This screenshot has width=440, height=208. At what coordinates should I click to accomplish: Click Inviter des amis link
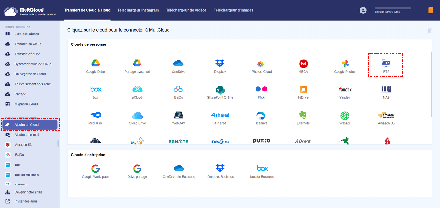click(x=26, y=201)
